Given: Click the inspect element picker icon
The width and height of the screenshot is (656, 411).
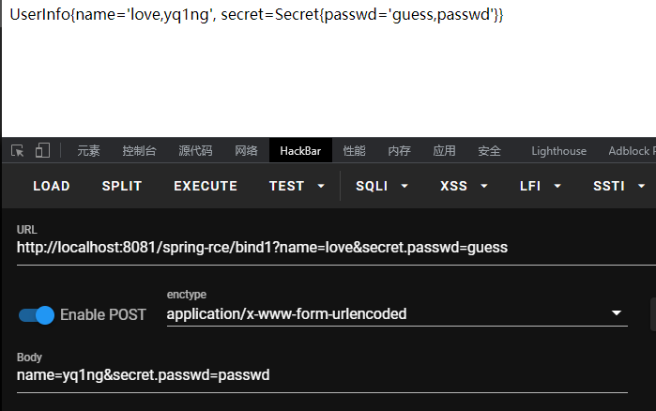Looking at the screenshot, I should (x=17, y=150).
